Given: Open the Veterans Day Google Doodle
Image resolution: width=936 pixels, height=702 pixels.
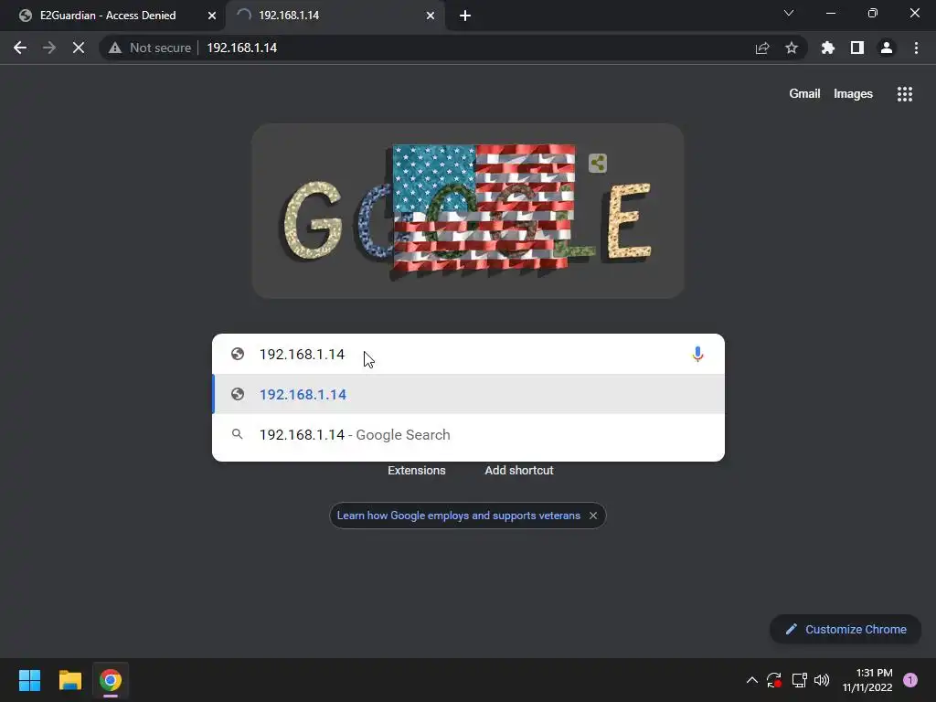Looking at the screenshot, I should point(467,211).
